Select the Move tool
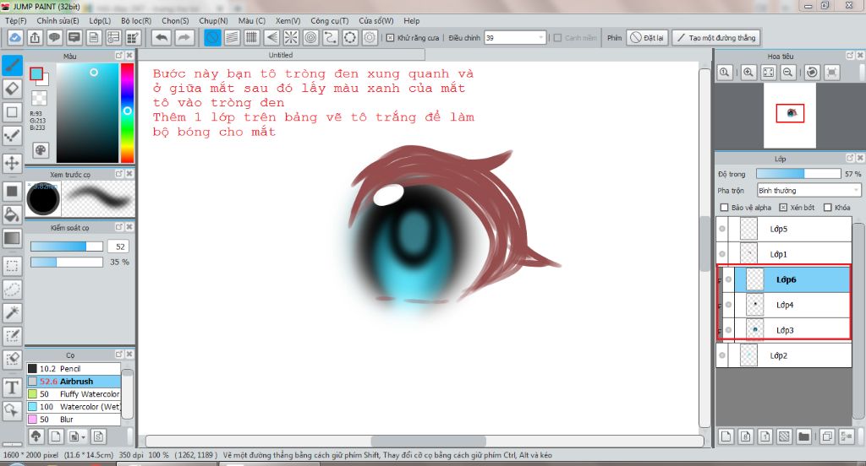 12,163
